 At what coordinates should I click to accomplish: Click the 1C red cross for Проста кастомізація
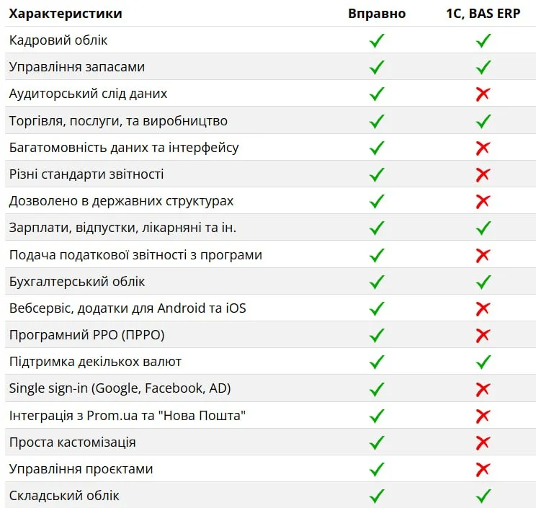[483, 442]
